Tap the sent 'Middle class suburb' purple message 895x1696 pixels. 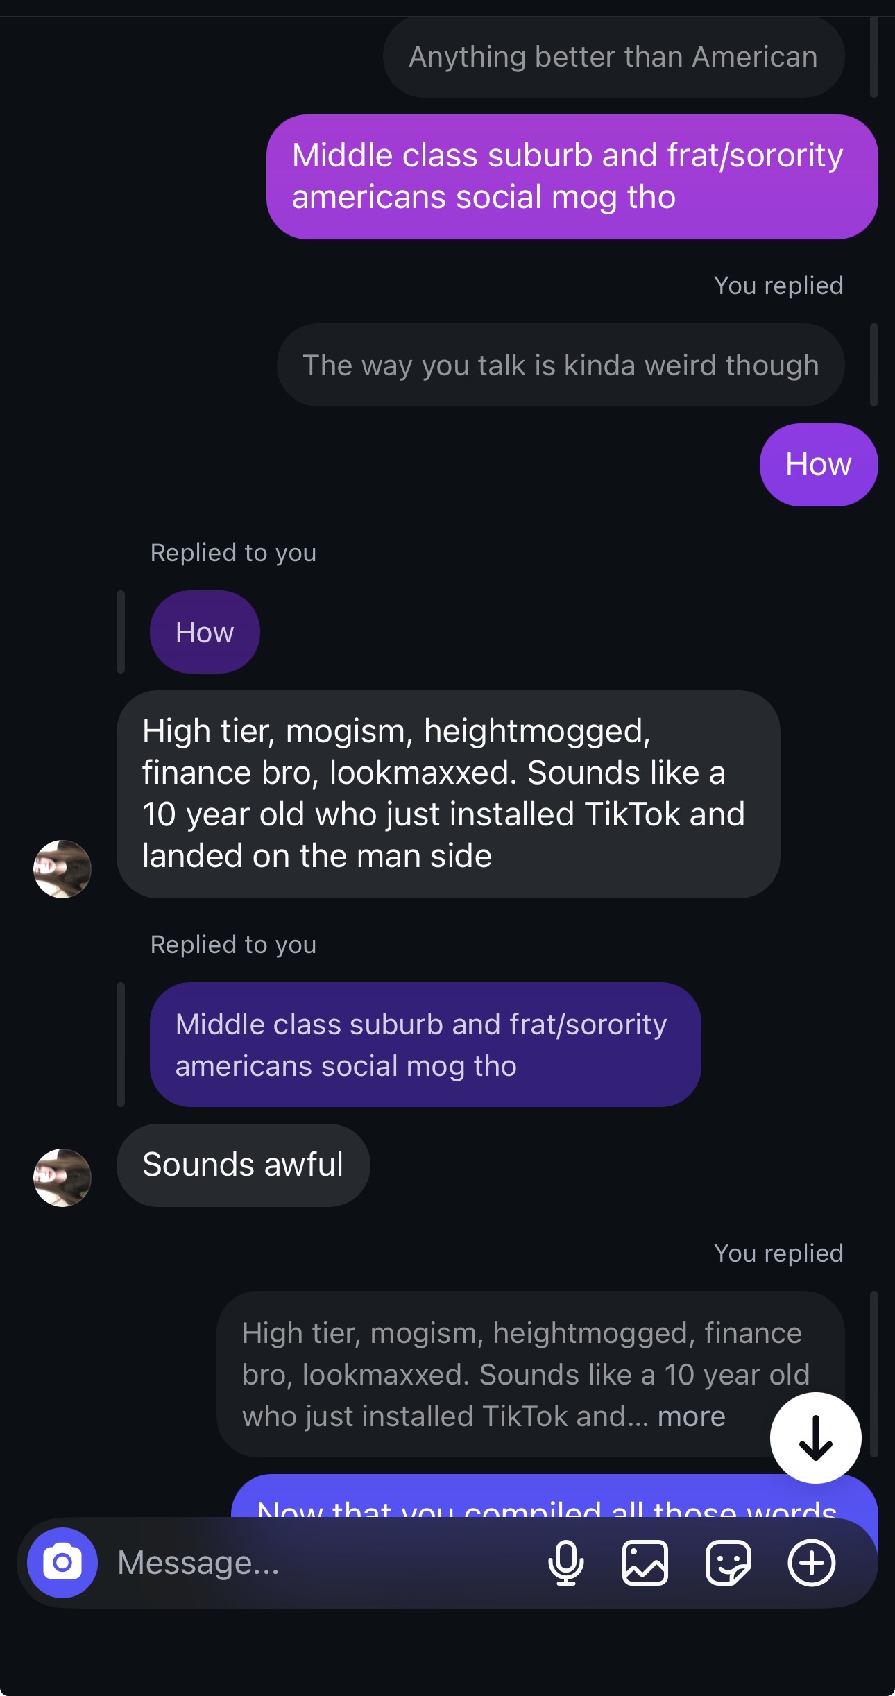(x=572, y=176)
